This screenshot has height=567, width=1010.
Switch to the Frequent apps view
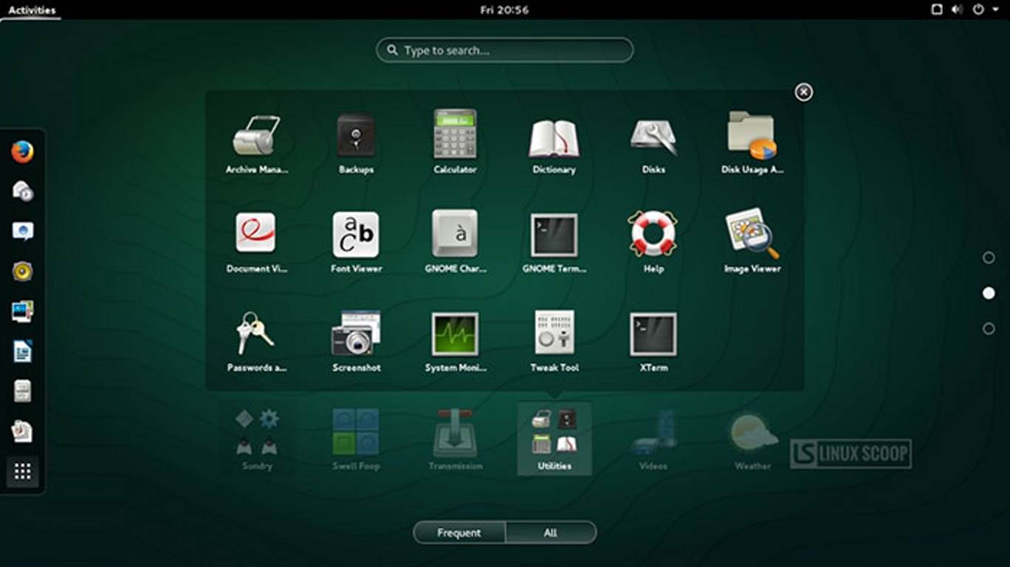click(x=458, y=532)
